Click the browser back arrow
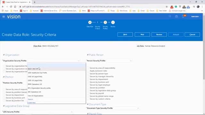The height and width of the screenshot is (115, 205). [3, 7]
